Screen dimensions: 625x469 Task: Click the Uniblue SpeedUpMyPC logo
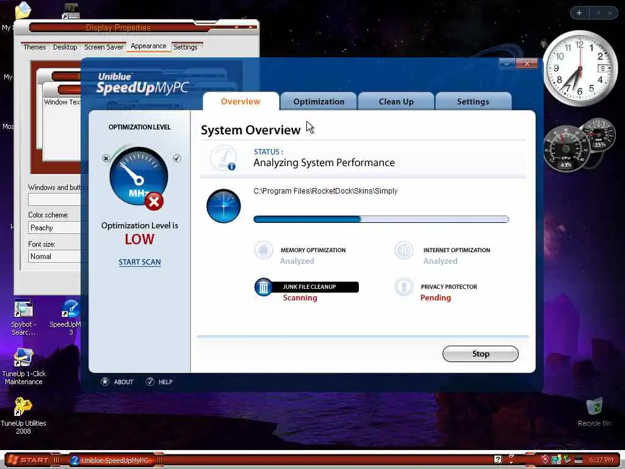point(142,84)
